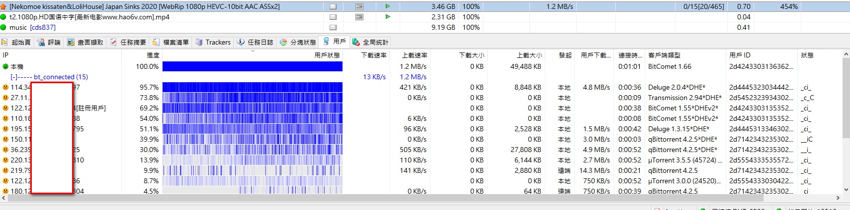This screenshot has height=210, width=850.
Task: Click the snapshot icon for t2.1080p.HD task
Action: point(359,17)
